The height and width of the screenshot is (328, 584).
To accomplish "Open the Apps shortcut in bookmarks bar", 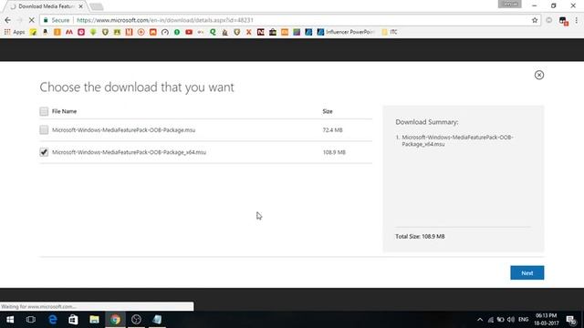I will 15,33.
